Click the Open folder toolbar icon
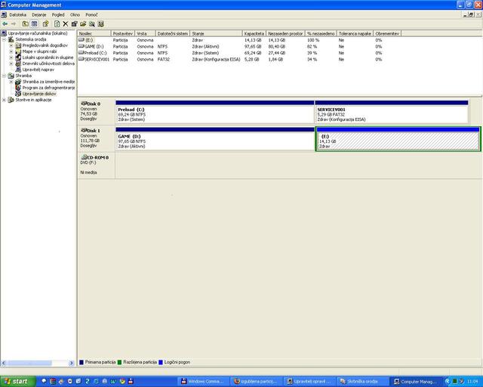Image resolution: width=483 pixels, height=387 pixels. tap(83, 23)
